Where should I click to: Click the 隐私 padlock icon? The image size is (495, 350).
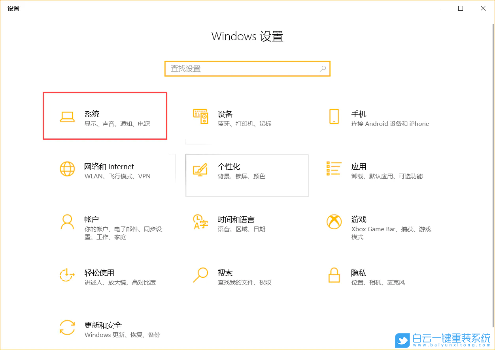(334, 275)
